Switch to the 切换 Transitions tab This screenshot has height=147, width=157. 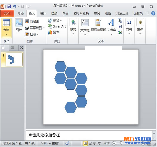click(x=54, y=13)
